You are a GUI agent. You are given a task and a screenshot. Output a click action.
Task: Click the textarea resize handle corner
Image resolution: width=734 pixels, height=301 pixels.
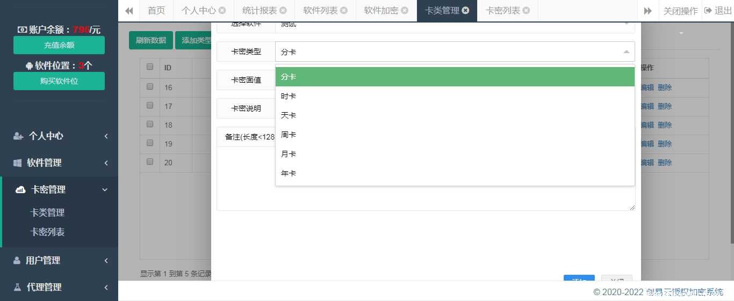click(x=632, y=207)
